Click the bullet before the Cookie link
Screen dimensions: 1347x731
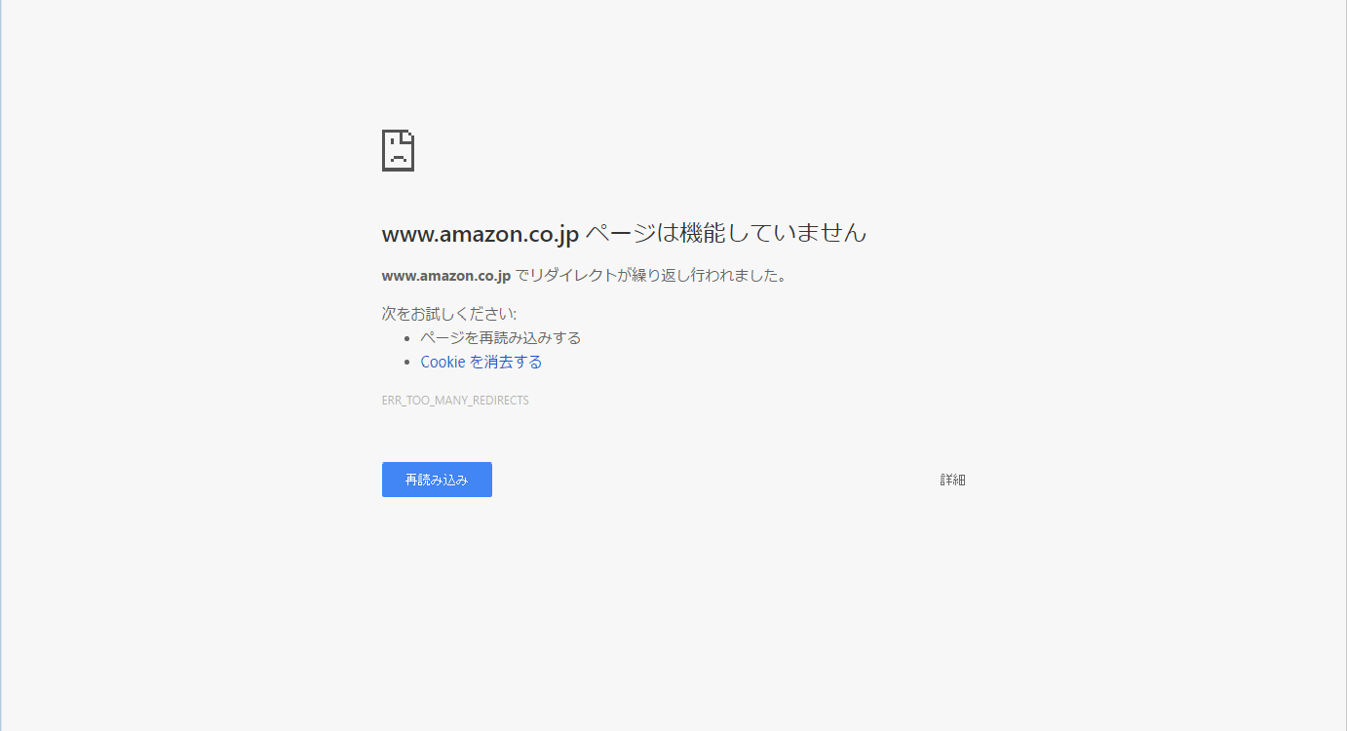tap(407, 363)
